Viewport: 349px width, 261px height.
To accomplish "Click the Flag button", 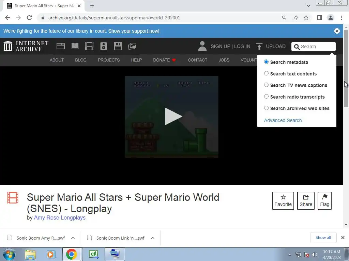I will click(324, 201).
